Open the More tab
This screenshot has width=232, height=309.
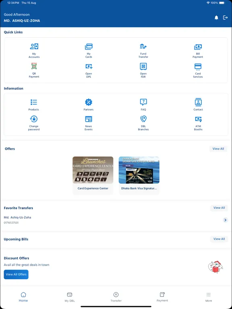pyautogui.click(x=209, y=297)
